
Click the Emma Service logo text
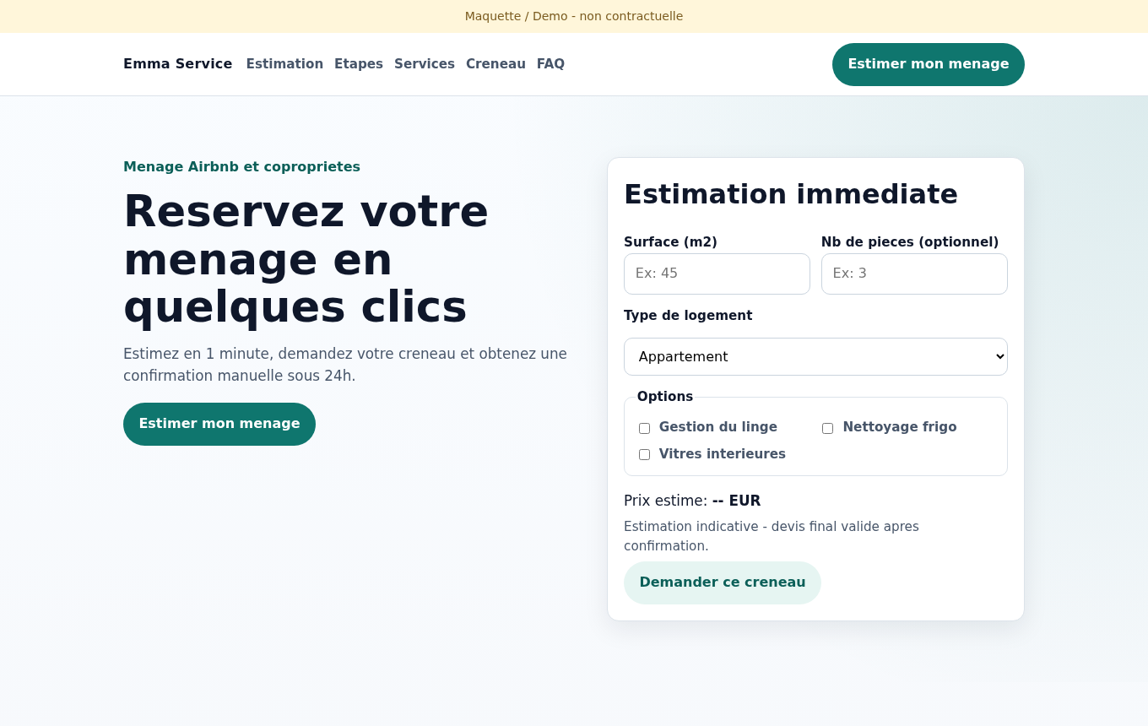click(177, 64)
